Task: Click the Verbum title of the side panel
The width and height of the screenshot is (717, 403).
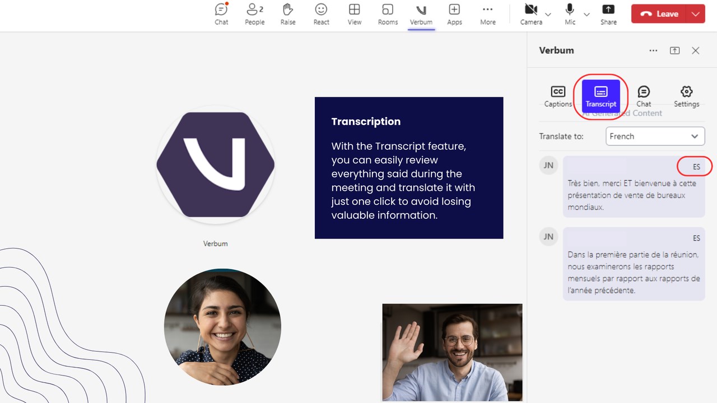Action: [x=556, y=50]
